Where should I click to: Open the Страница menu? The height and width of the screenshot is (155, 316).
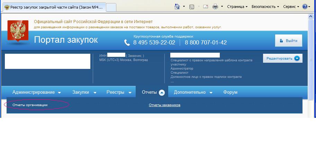237,7
